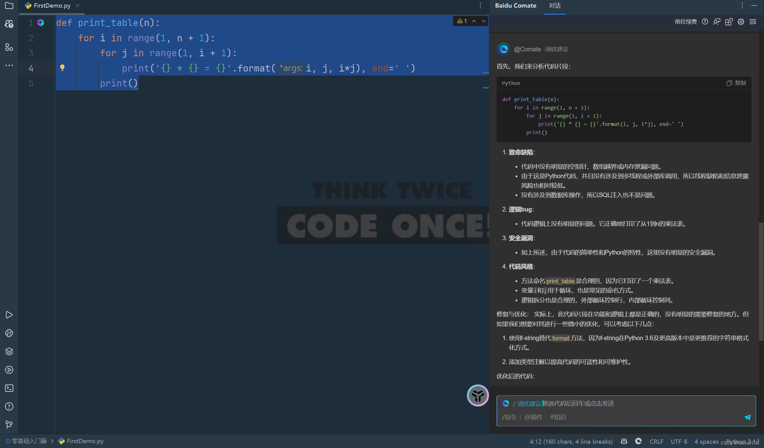
Task: Open the Git version control window
Action: 9,424
